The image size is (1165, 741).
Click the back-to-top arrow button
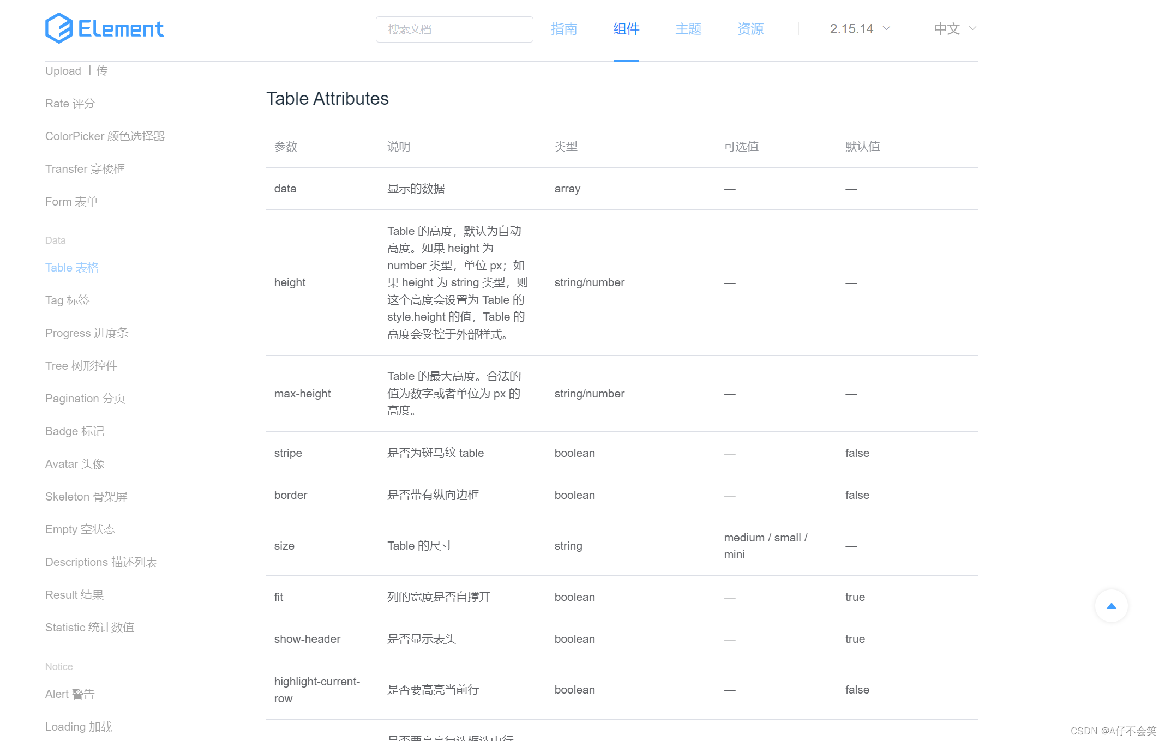click(1111, 605)
